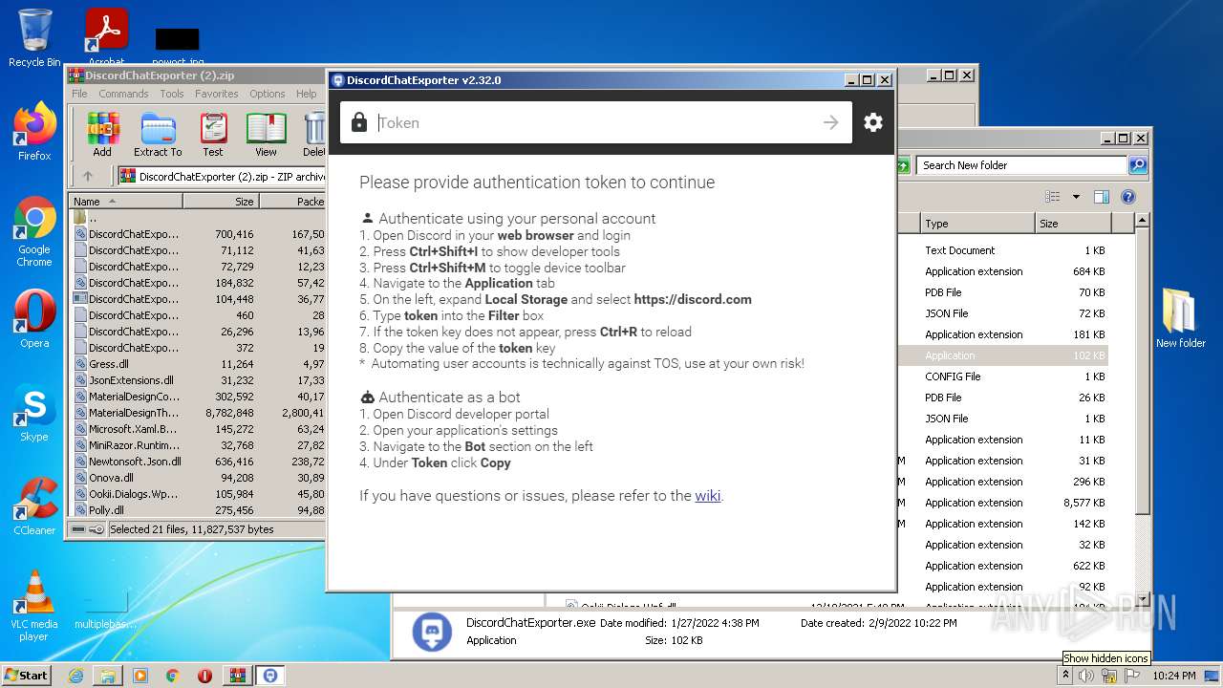The width and height of the screenshot is (1223, 688).
Task: Open CCleaner desktop shortcut
Action: (x=34, y=506)
